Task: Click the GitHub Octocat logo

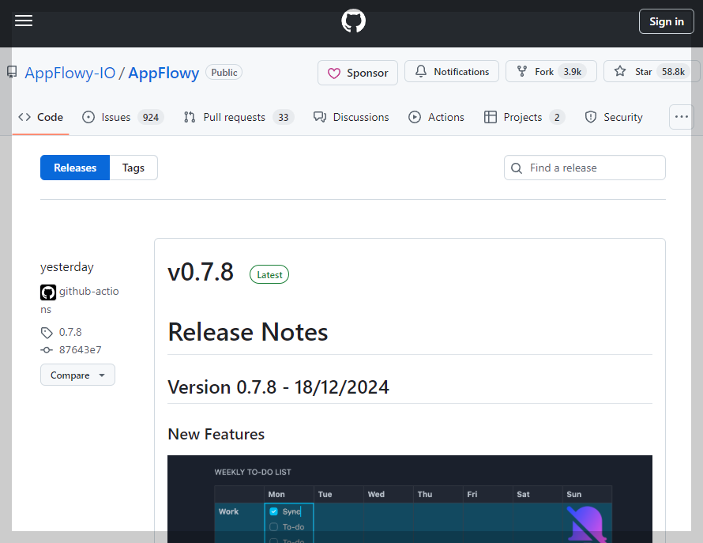Action: [x=353, y=21]
